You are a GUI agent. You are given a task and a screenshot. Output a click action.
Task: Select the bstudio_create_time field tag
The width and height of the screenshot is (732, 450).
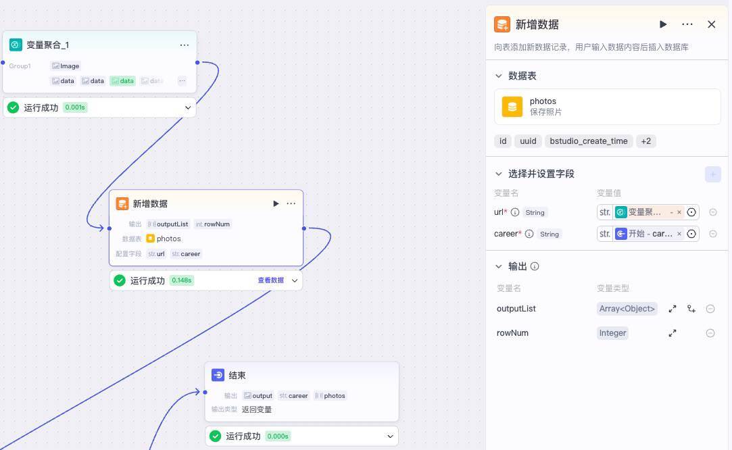tap(588, 141)
